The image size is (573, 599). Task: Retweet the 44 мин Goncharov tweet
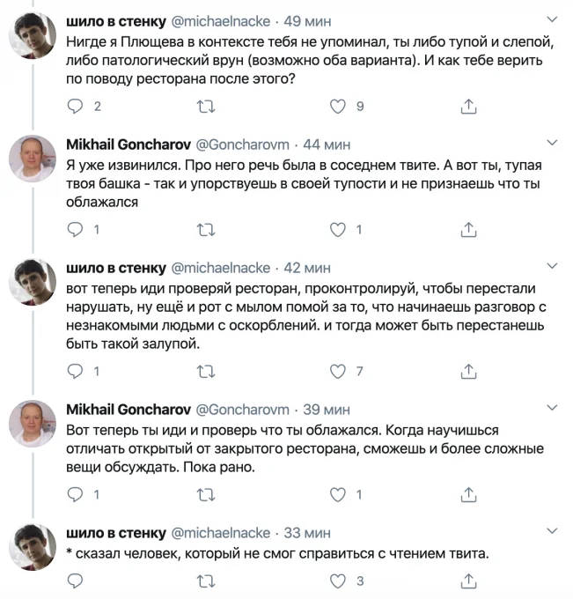pyautogui.click(x=206, y=230)
